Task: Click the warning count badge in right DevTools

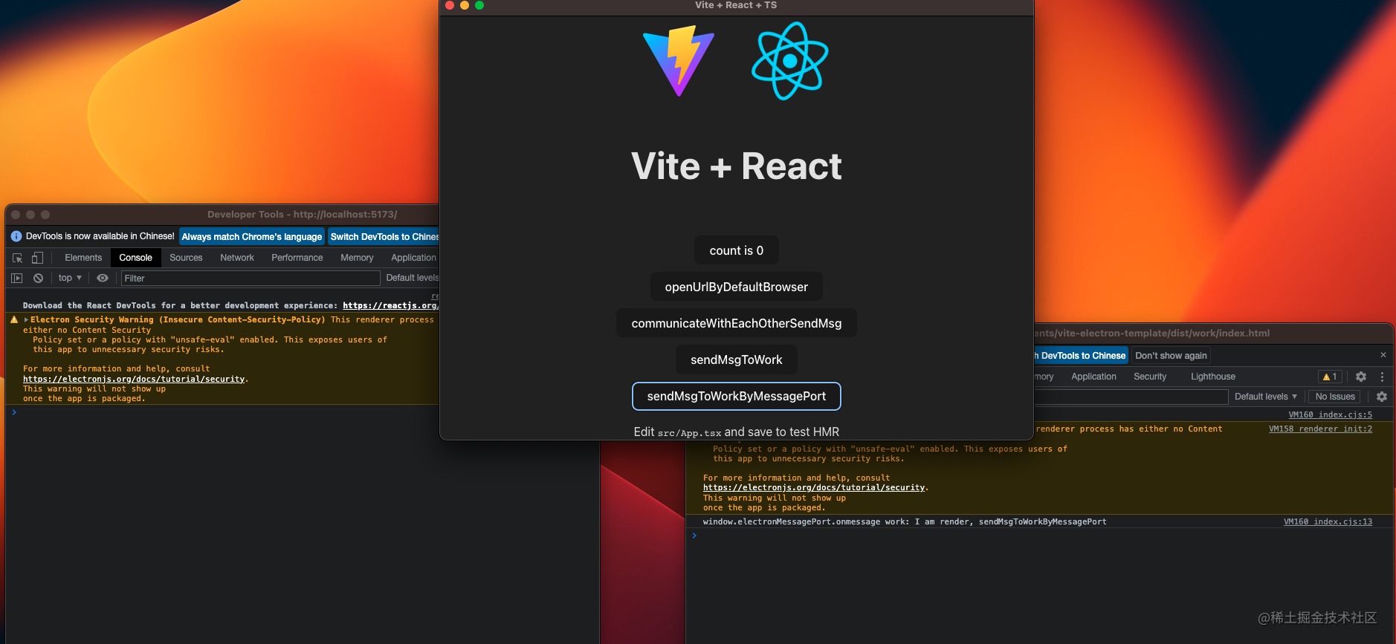Action: click(1330, 377)
